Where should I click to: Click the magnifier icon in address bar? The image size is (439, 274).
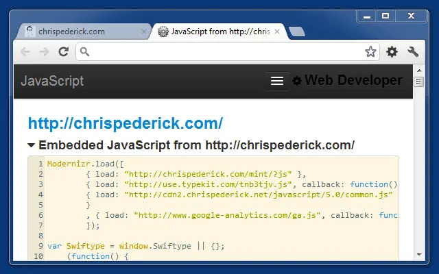coord(84,52)
